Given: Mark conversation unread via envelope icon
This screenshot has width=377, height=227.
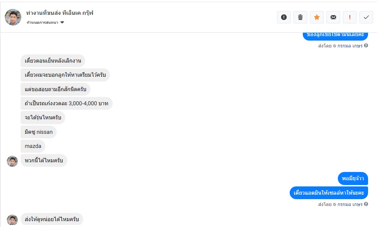Looking at the screenshot, I should [x=333, y=17].
